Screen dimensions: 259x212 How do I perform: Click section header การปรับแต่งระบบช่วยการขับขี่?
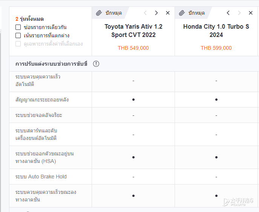click(x=51, y=64)
